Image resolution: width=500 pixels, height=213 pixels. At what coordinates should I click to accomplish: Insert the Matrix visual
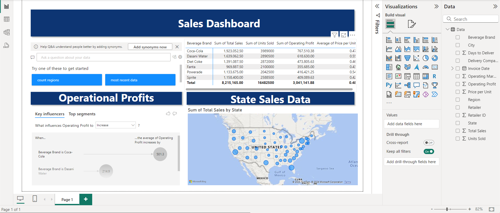point(426,76)
